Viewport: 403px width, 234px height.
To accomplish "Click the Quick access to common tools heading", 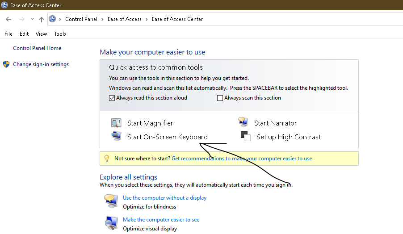I will click(x=156, y=67).
